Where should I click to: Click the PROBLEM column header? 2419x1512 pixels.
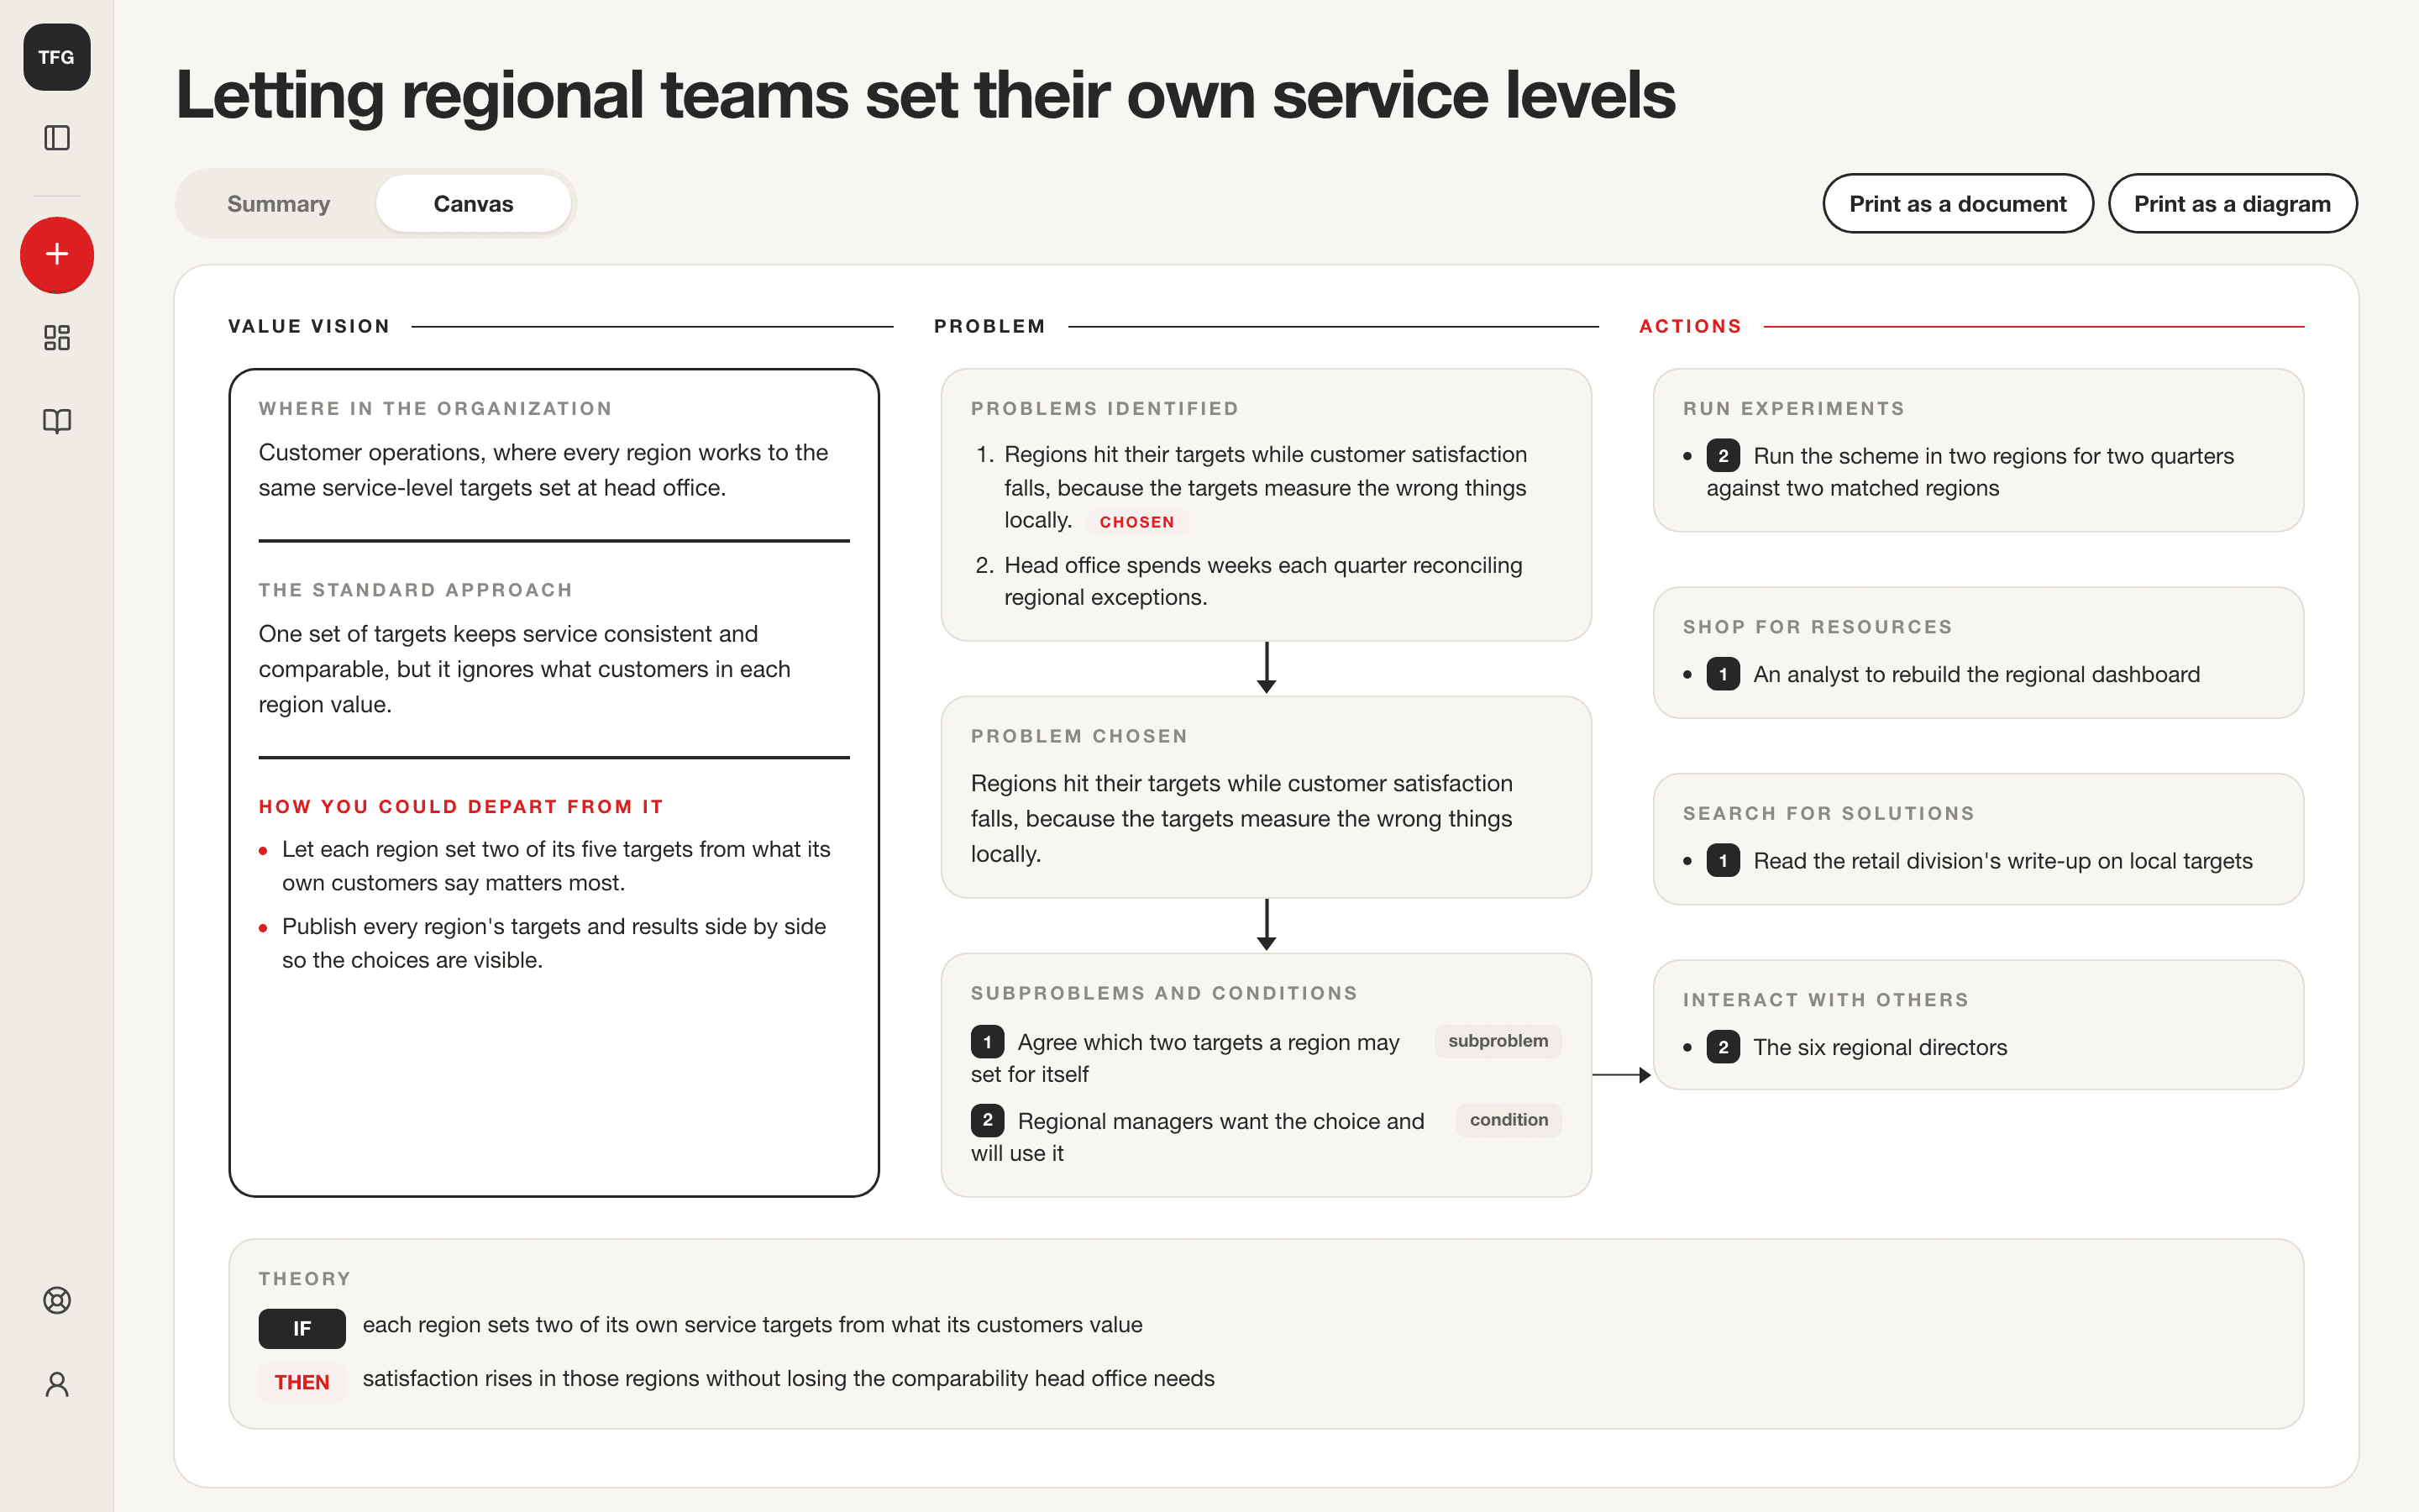click(x=989, y=326)
